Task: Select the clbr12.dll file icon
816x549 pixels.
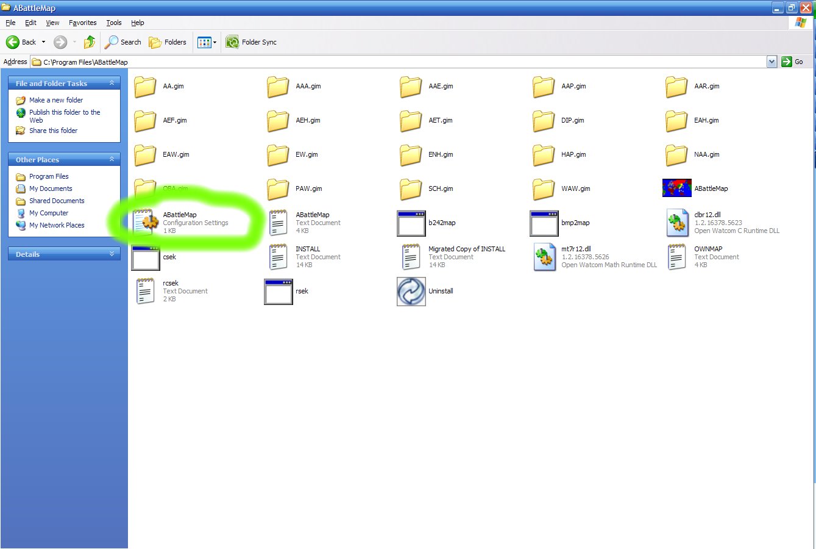Action: coord(677,223)
